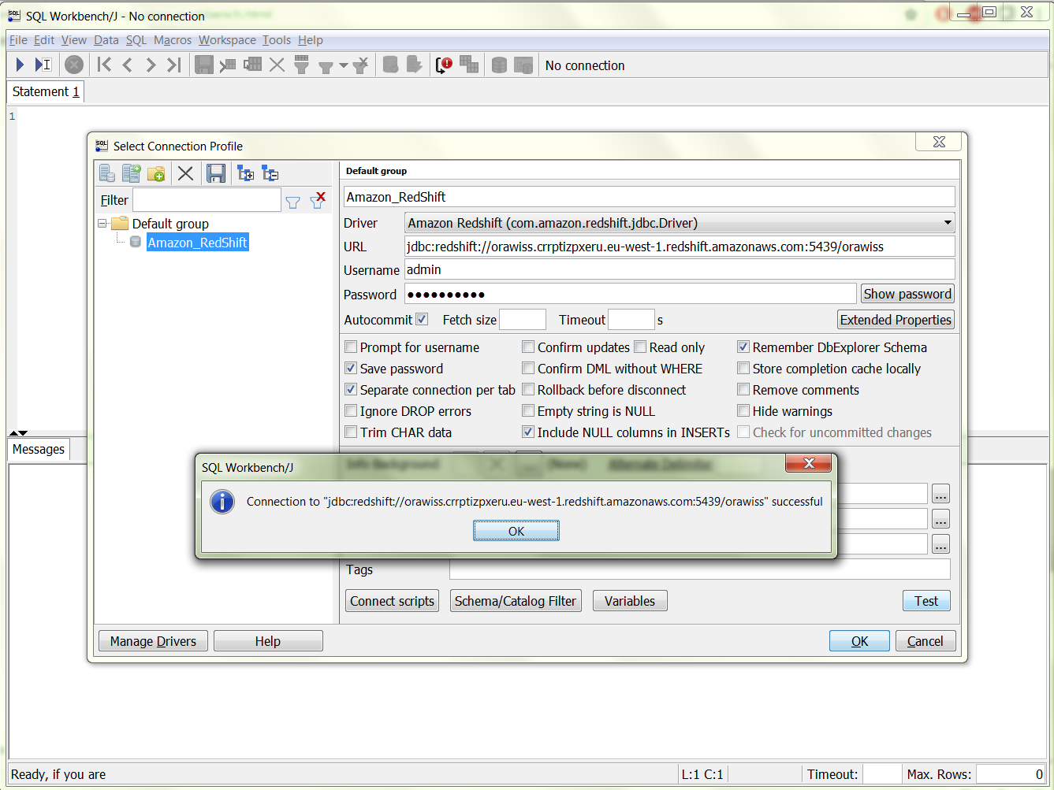Image resolution: width=1054 pixels, height=790 pixels.
Task: Go to first row icon
Action: point(104,65)
